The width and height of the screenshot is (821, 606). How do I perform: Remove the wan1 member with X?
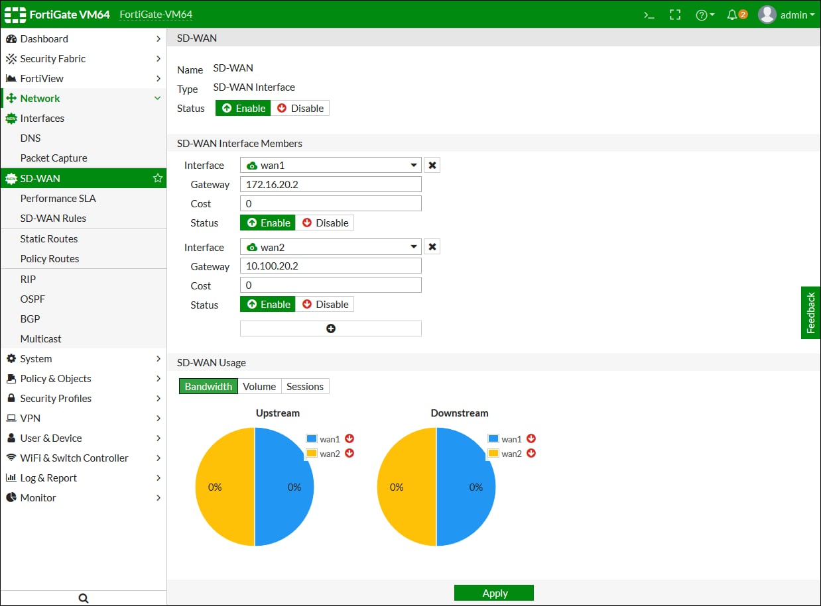(432, 166)
